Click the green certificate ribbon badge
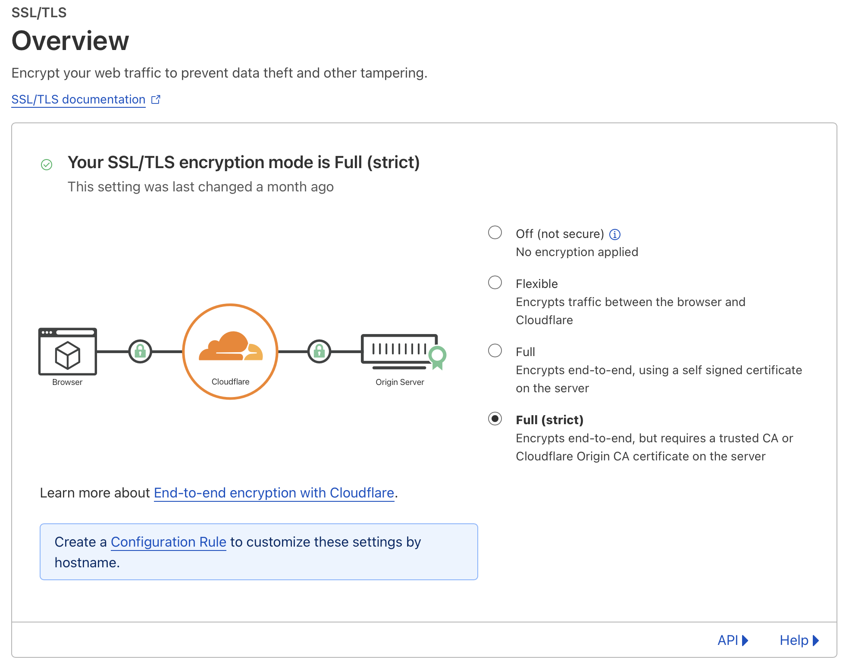 pyautogui.click(x=438, y=358)
